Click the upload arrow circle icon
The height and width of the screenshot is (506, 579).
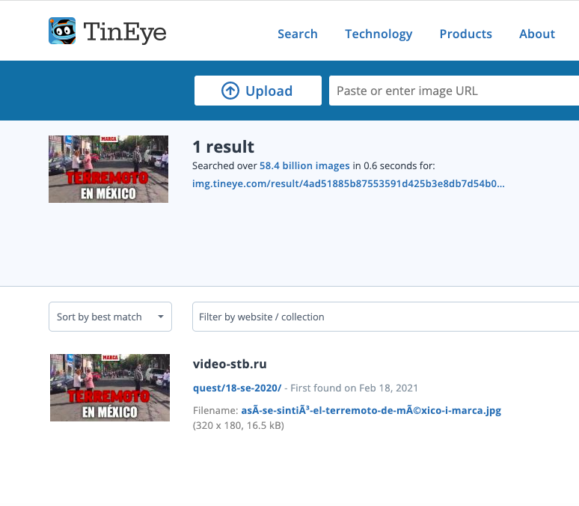pyautogui.click(x=230, y=91)
